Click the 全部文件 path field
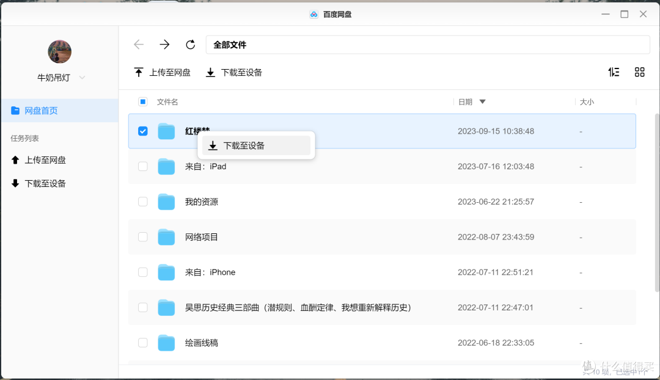Image resolution: width=660 pixels, height=380 pixels. [428, 45]
